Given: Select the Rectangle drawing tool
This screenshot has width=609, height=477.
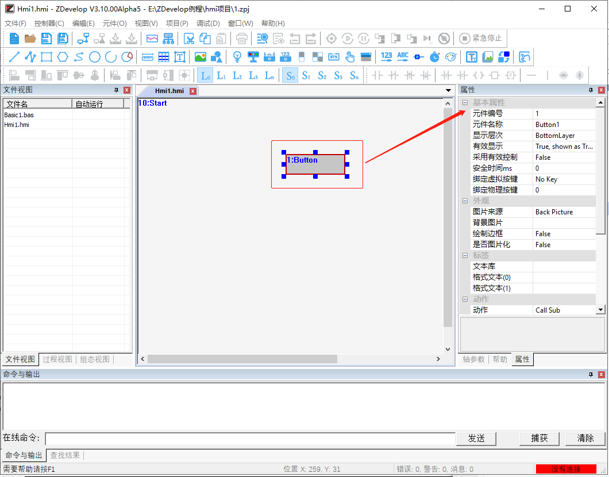Looking at the screenshot, I should pyautogui.click(x=45, y=57).
